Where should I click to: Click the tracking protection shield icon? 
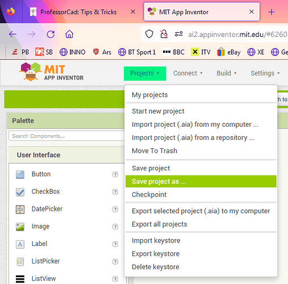[x=149, y=34]
